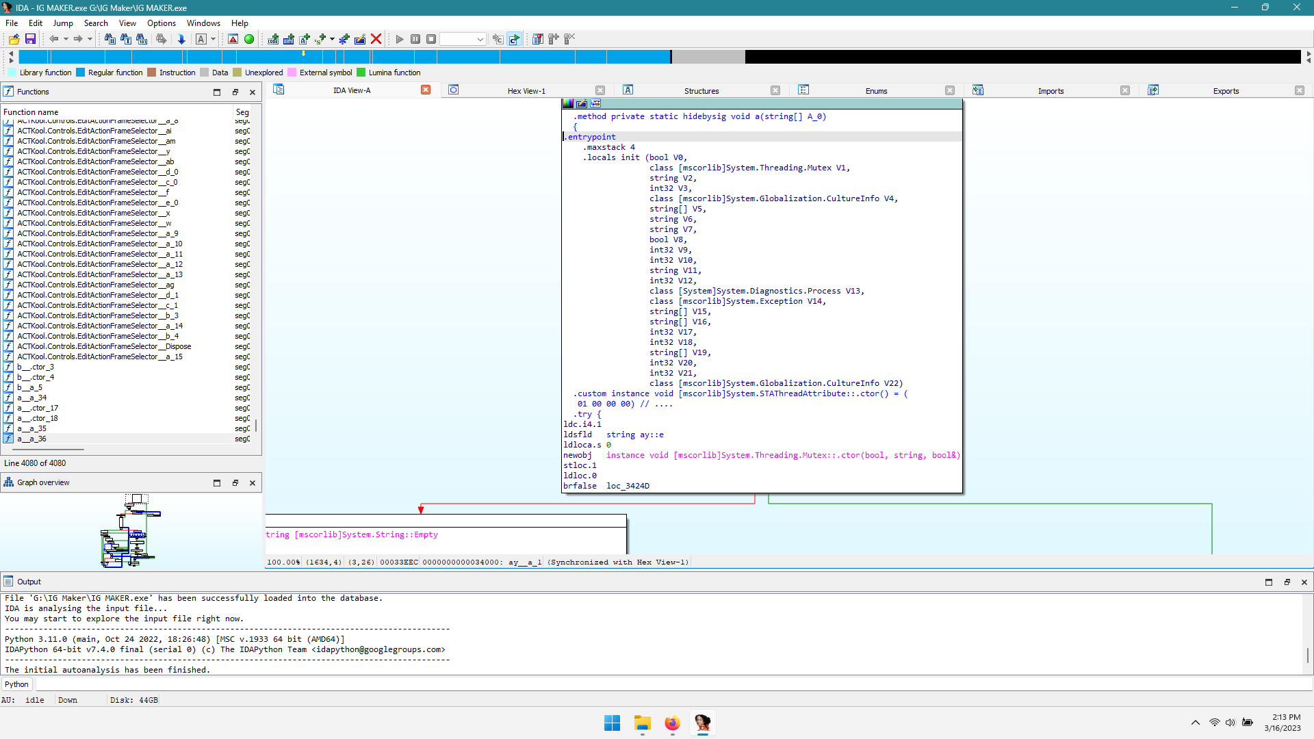Click the graph node edit pencil icon
1314x739 pixels.
pos(582,103)
